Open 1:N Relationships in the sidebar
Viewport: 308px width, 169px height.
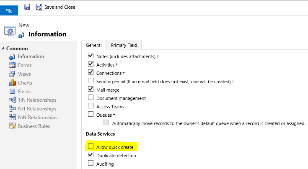tap(37, 100)
